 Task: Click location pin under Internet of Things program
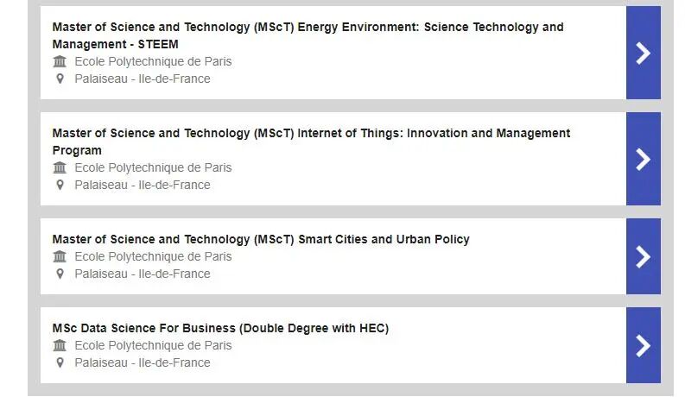[60, 185]
